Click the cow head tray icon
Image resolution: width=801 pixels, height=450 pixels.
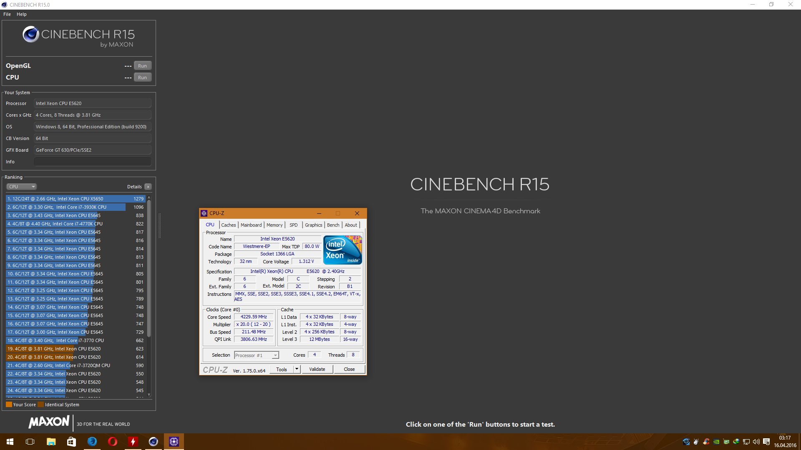point(696,442)
